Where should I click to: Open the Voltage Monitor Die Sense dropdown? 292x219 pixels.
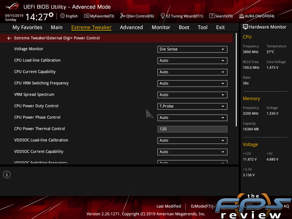[192, 49]
